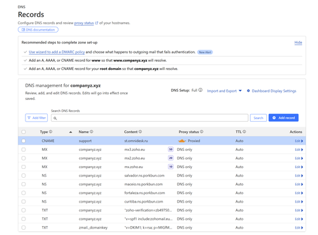Click the Search button
This screenshot has width=318, height=235.
point(258,118)
